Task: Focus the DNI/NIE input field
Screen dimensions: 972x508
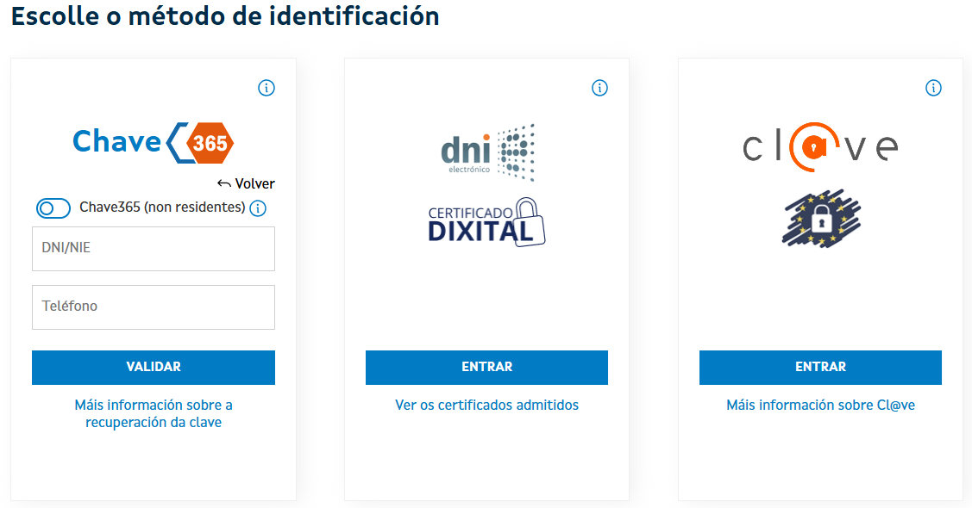Action: 154,249
